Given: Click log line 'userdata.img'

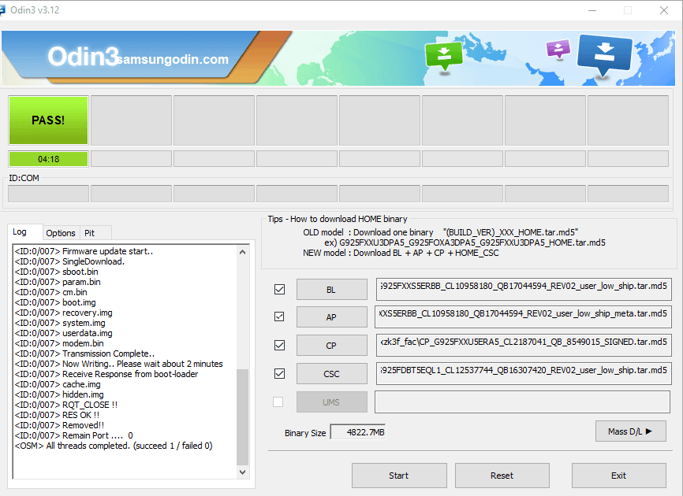Looking at the screenshot, I should 63,333.
